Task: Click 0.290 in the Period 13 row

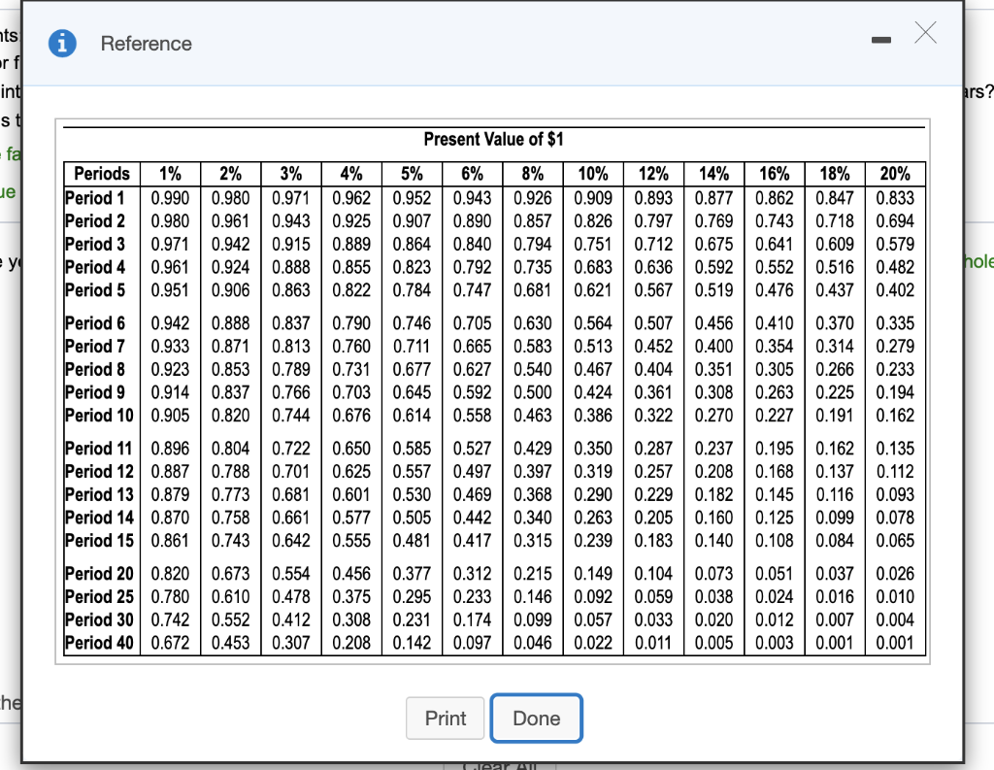Action: [593, 495]
